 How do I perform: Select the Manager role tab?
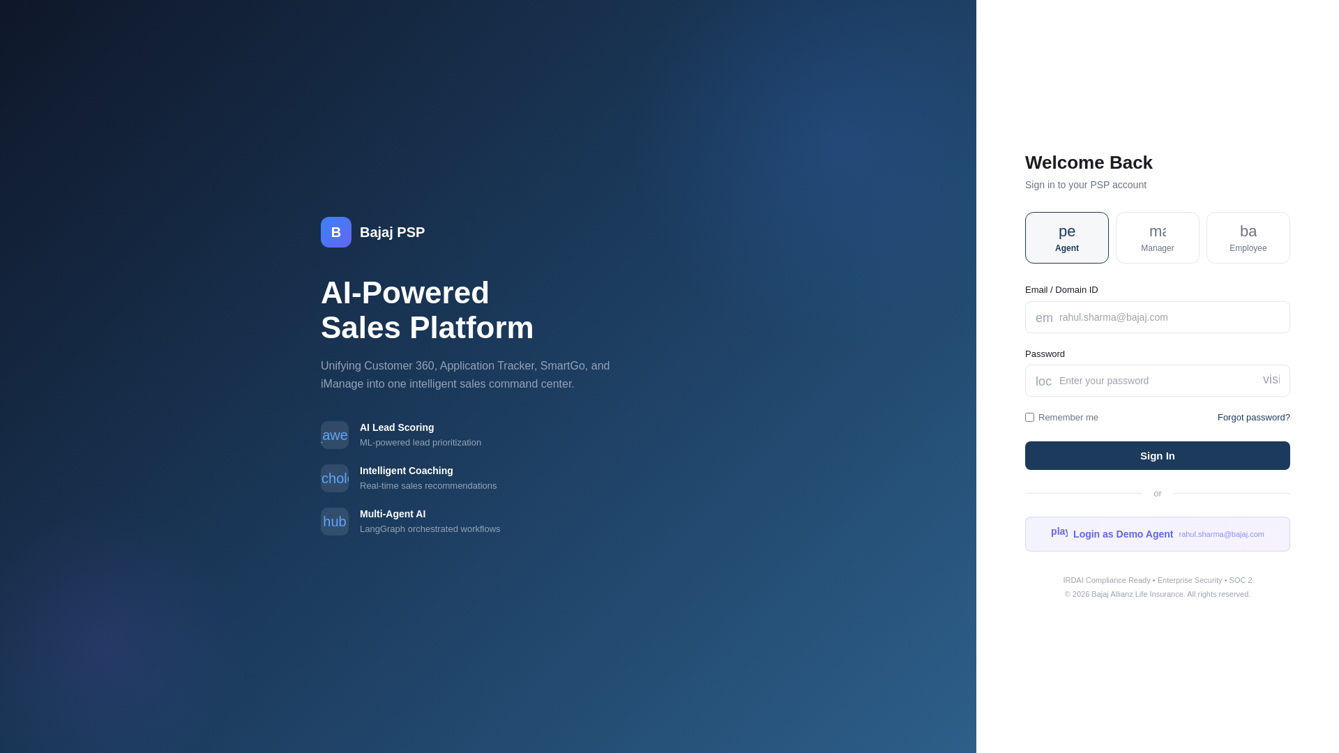(1158, 238)
